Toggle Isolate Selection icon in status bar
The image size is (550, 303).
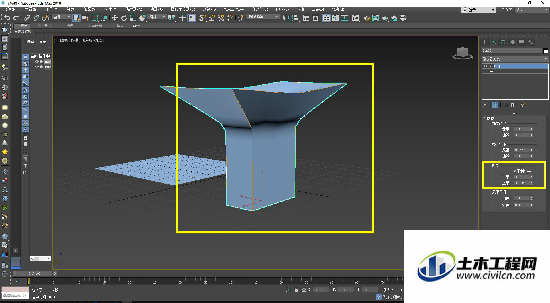pyautogui.click(x=288, y=290)
